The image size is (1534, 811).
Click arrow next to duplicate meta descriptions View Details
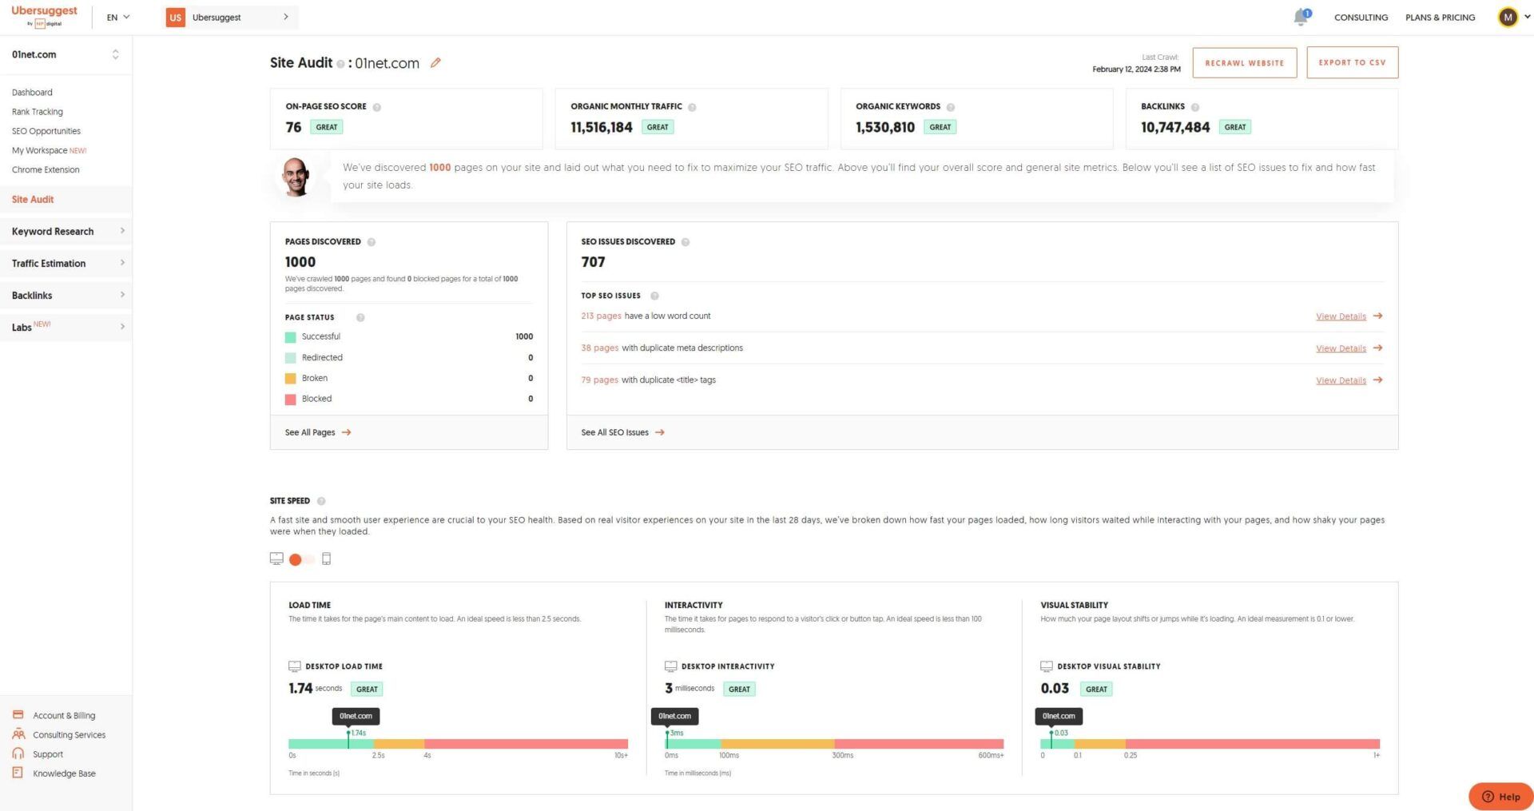[x=1377, y=348]
